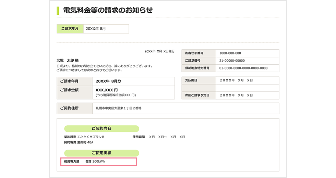Click the green ご請求年月 label at top
This screenshot has width=336, height=178.
(70, 29)
